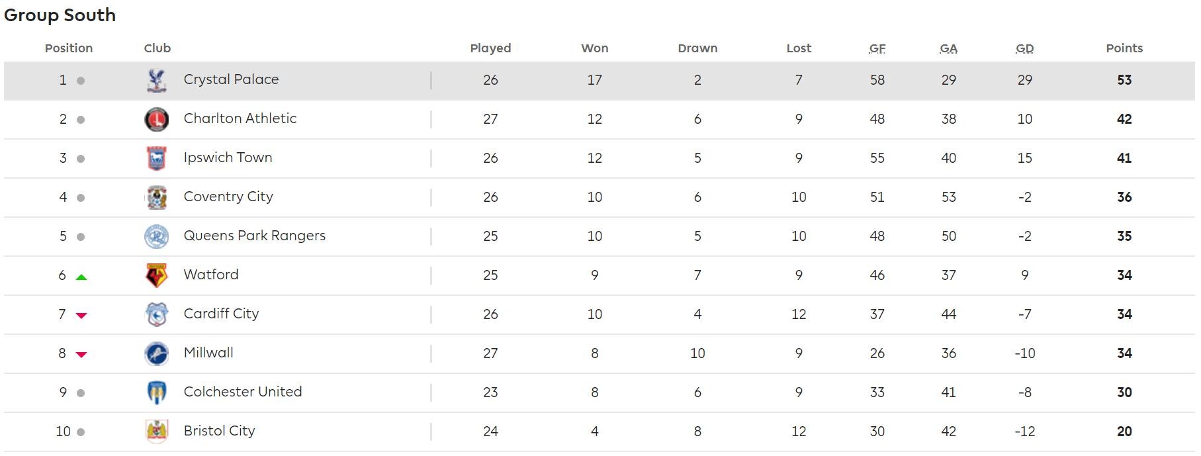Image resolution: width=1201 pixels, height=456 pixels.
Task: Click Cardiff City's red down-arrow indicator
Action: coord(81,316)
